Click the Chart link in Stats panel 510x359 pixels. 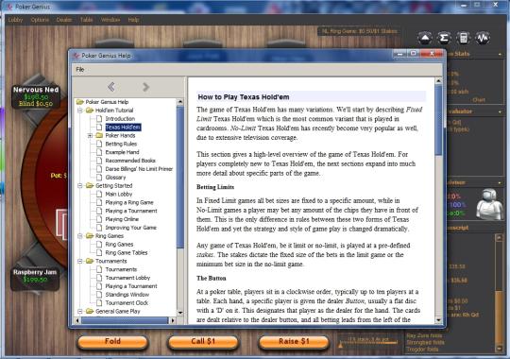coord(479,100)
